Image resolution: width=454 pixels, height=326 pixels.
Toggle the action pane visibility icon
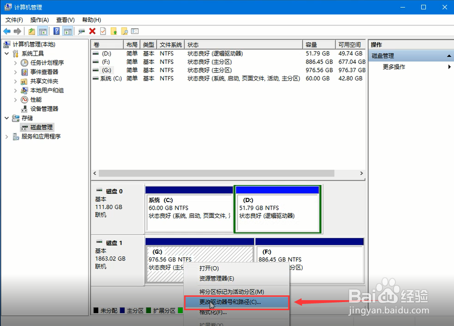point(67,31)
